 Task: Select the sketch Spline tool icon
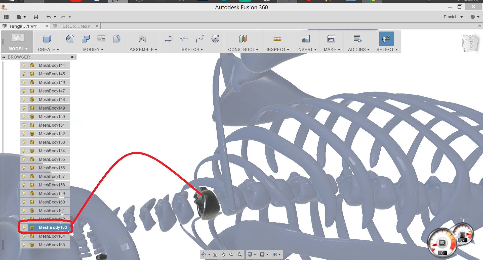200,39
